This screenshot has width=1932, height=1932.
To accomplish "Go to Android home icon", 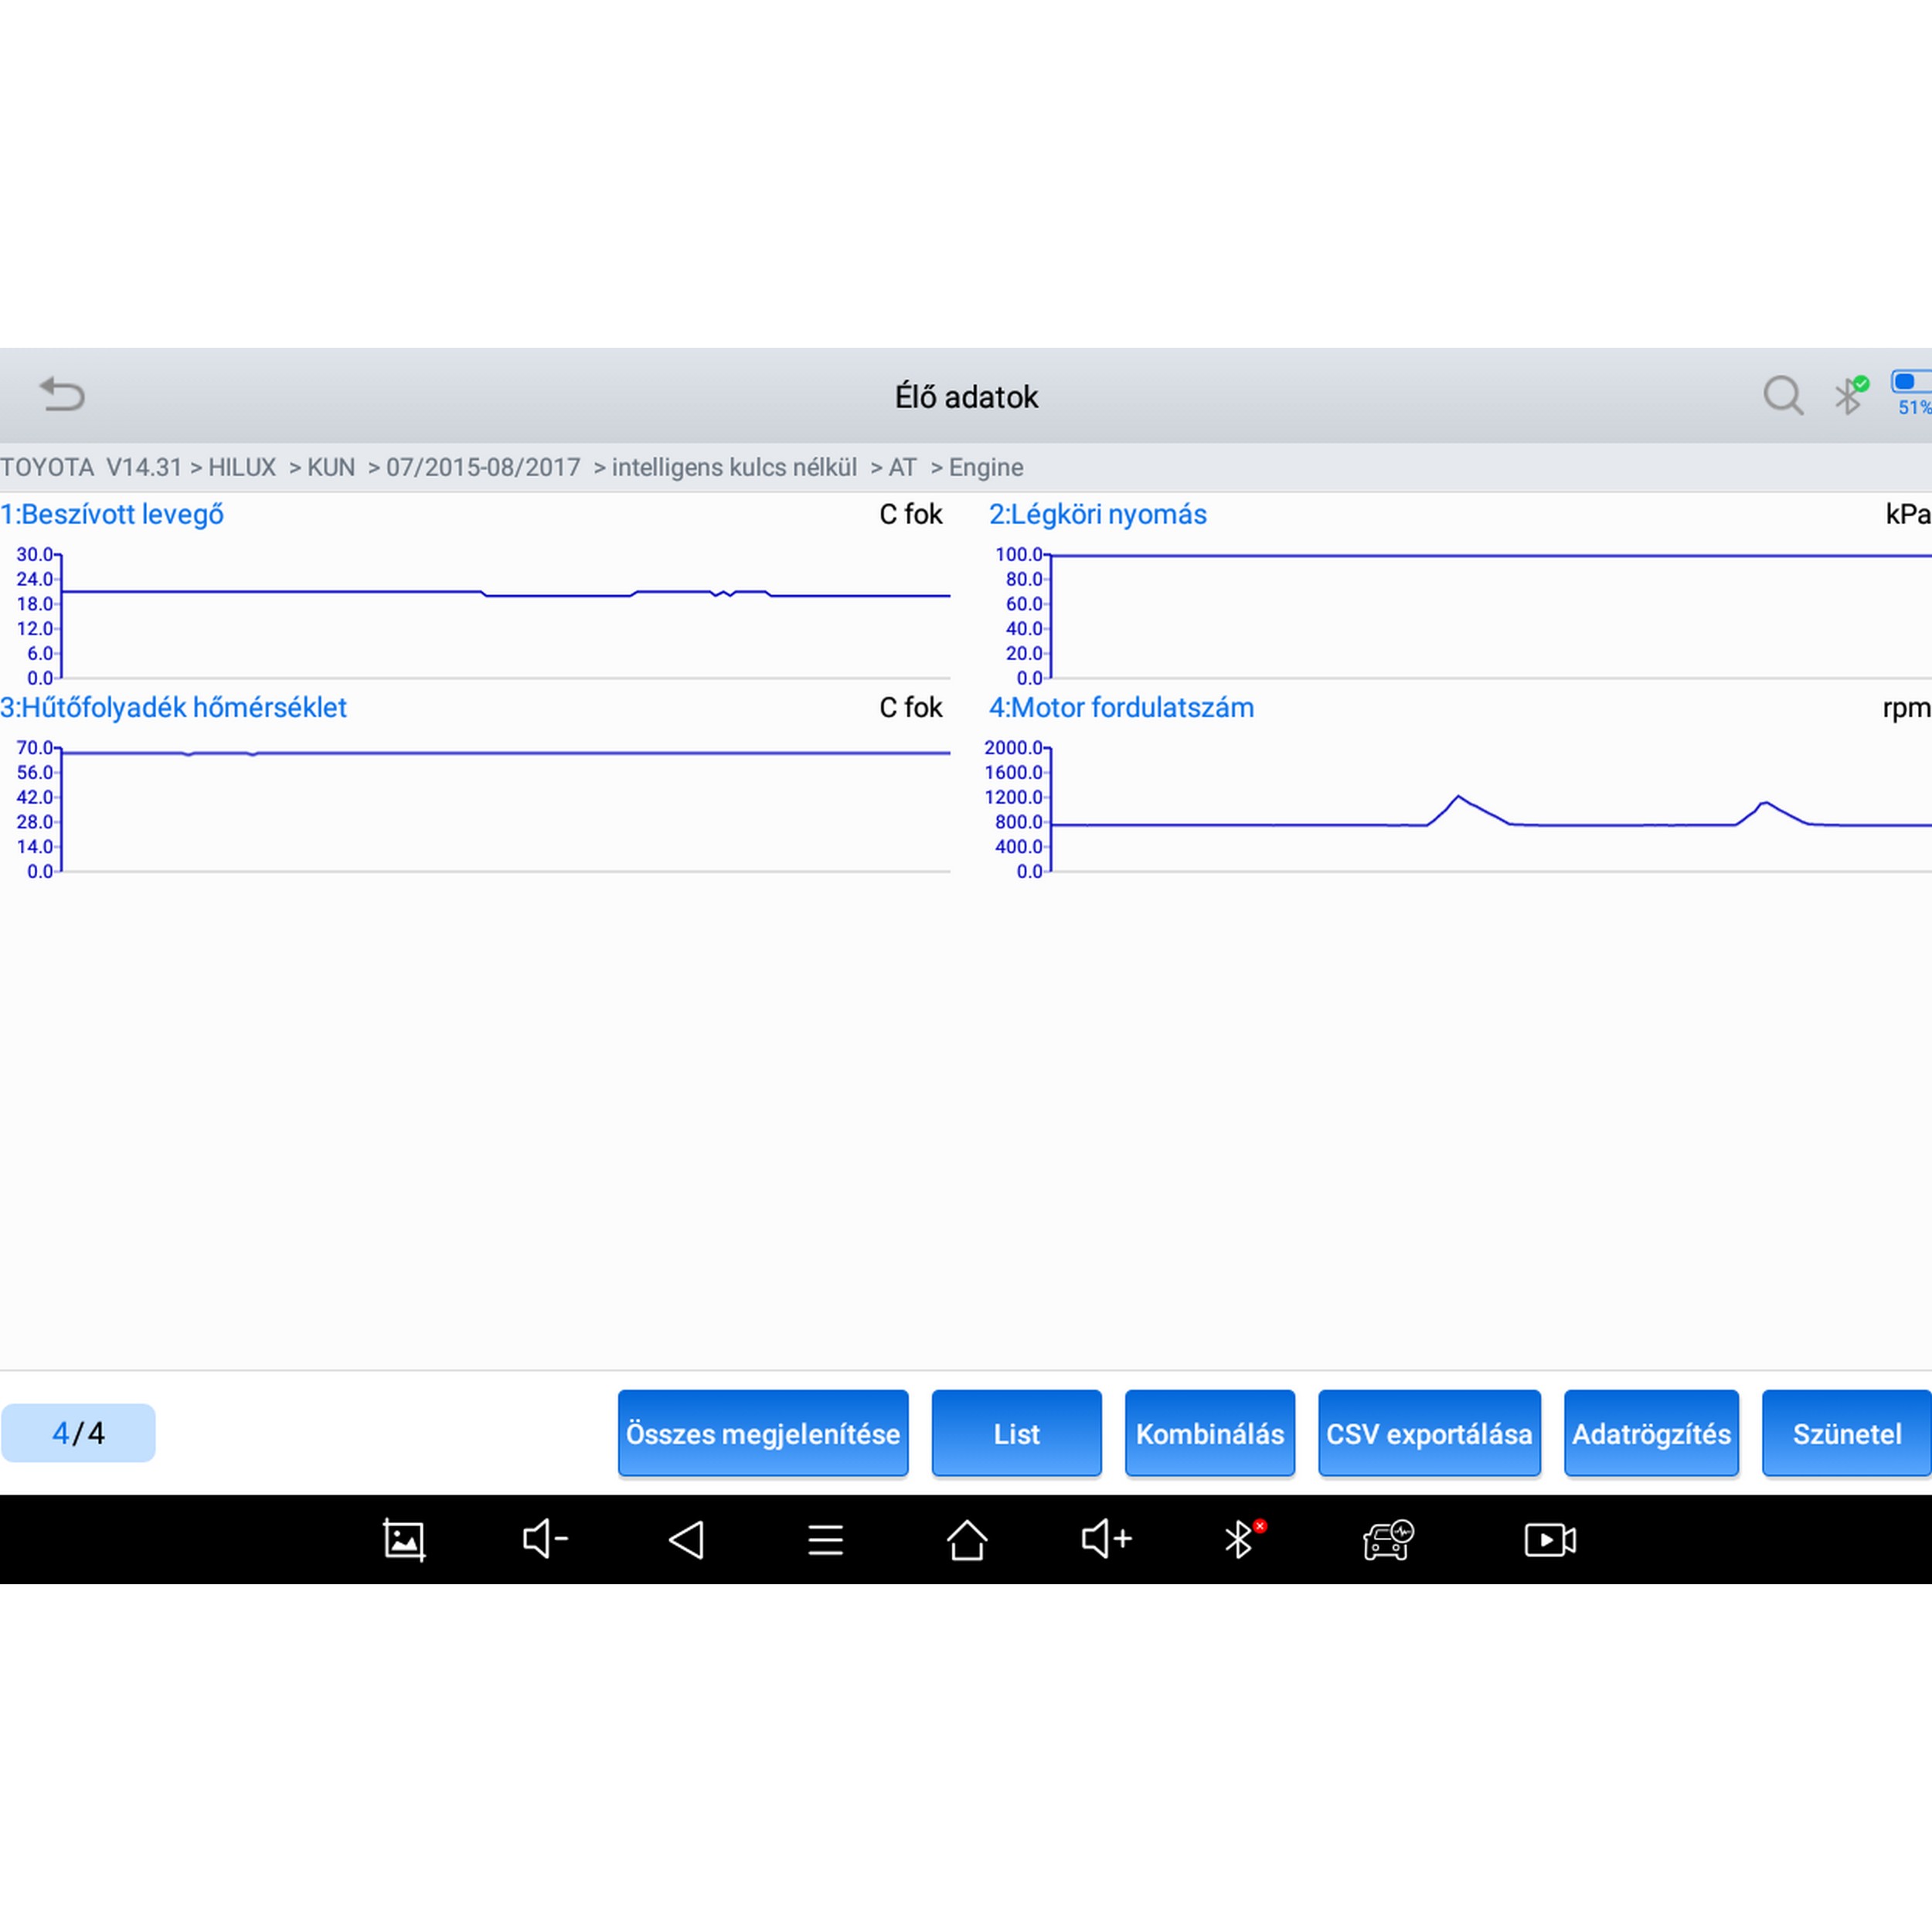I will 966,1539.
